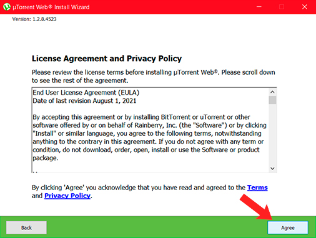Open the Terms link
Viewport: 316px width, 238px height.
(257, 188)
